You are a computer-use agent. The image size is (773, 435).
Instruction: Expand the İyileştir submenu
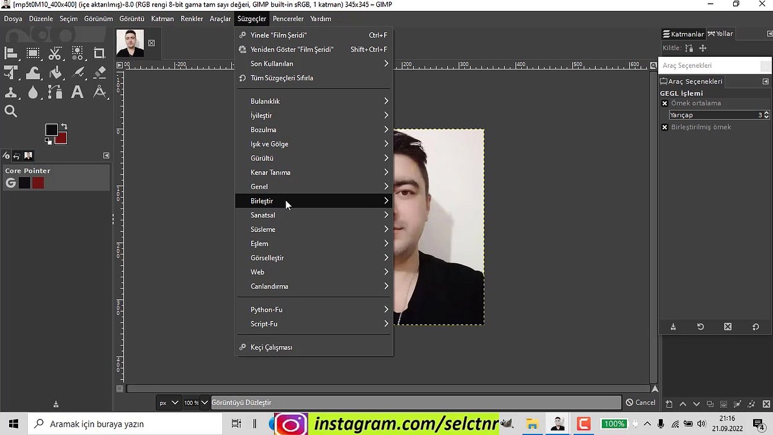point(314,115)
